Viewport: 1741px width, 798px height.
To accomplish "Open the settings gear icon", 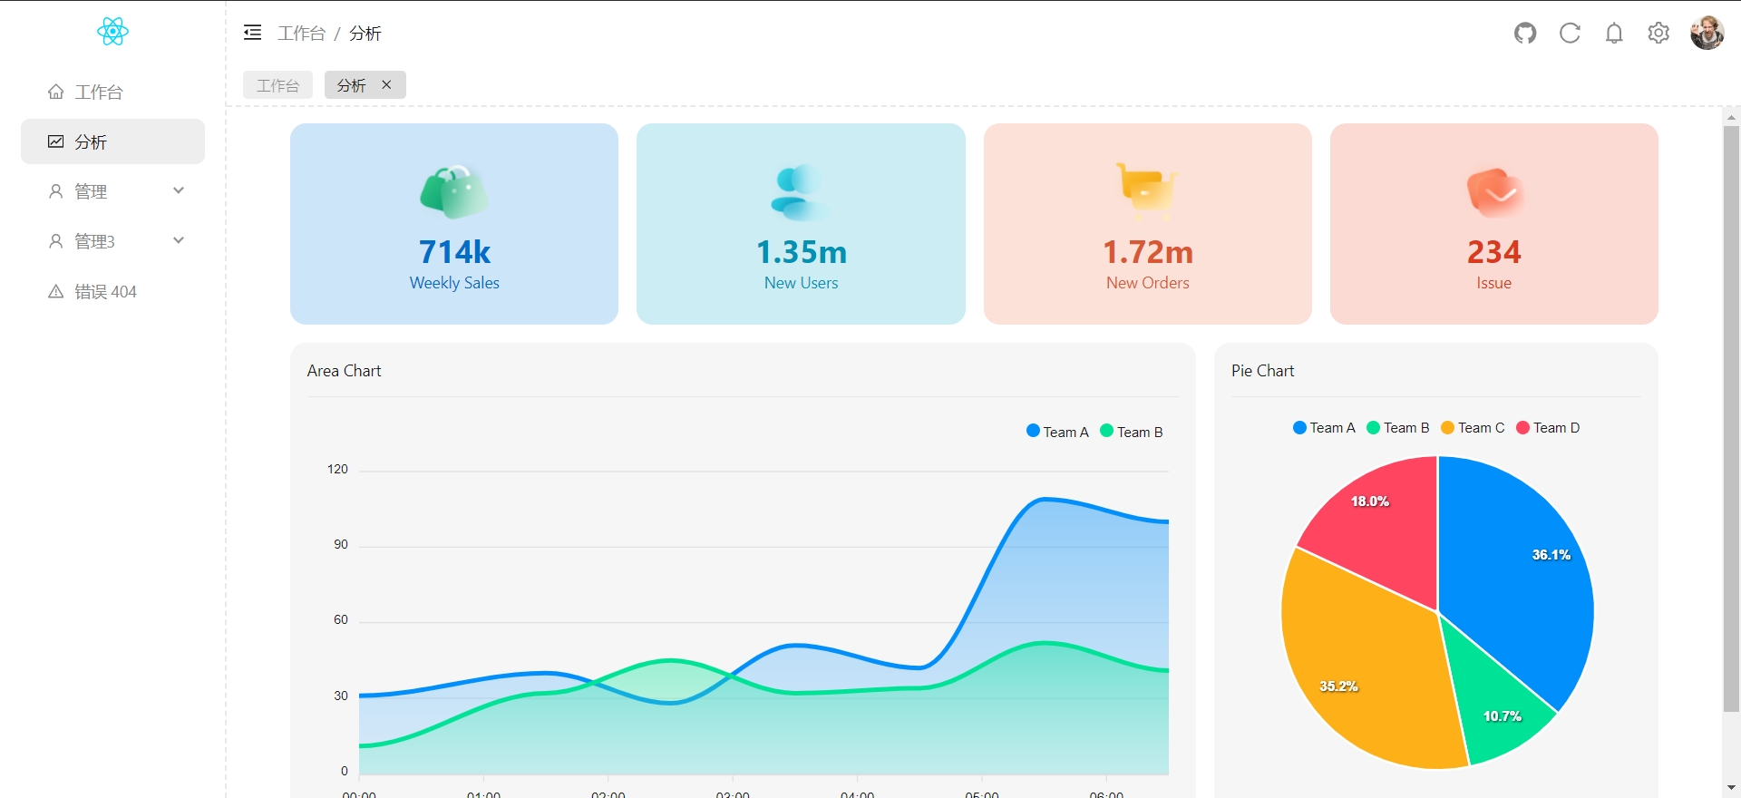I will 1658,34.
